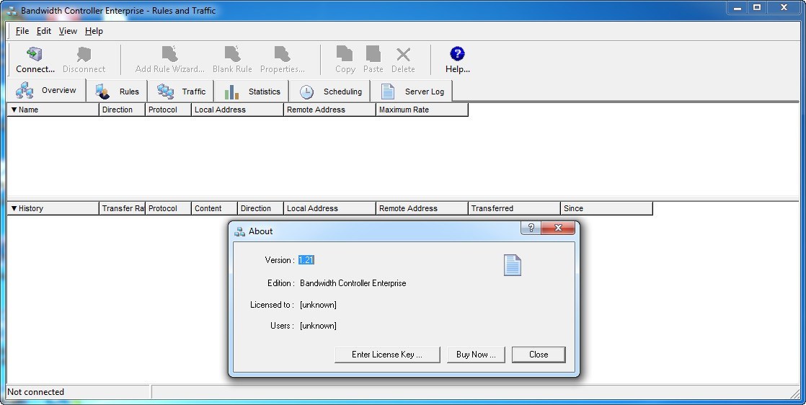This screenshot has height=405, width=806.
Task: Maximize the main application window
Action: pyautogui.click(x=757, y=8)
